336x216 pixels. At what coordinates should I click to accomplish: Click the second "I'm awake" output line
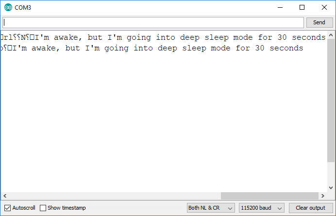153,48
